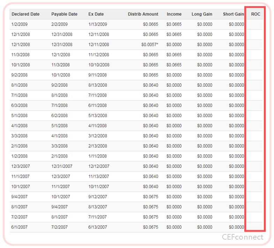Select declared date 9/2/2008
This screenshot has width=274, height=248.
20,75
